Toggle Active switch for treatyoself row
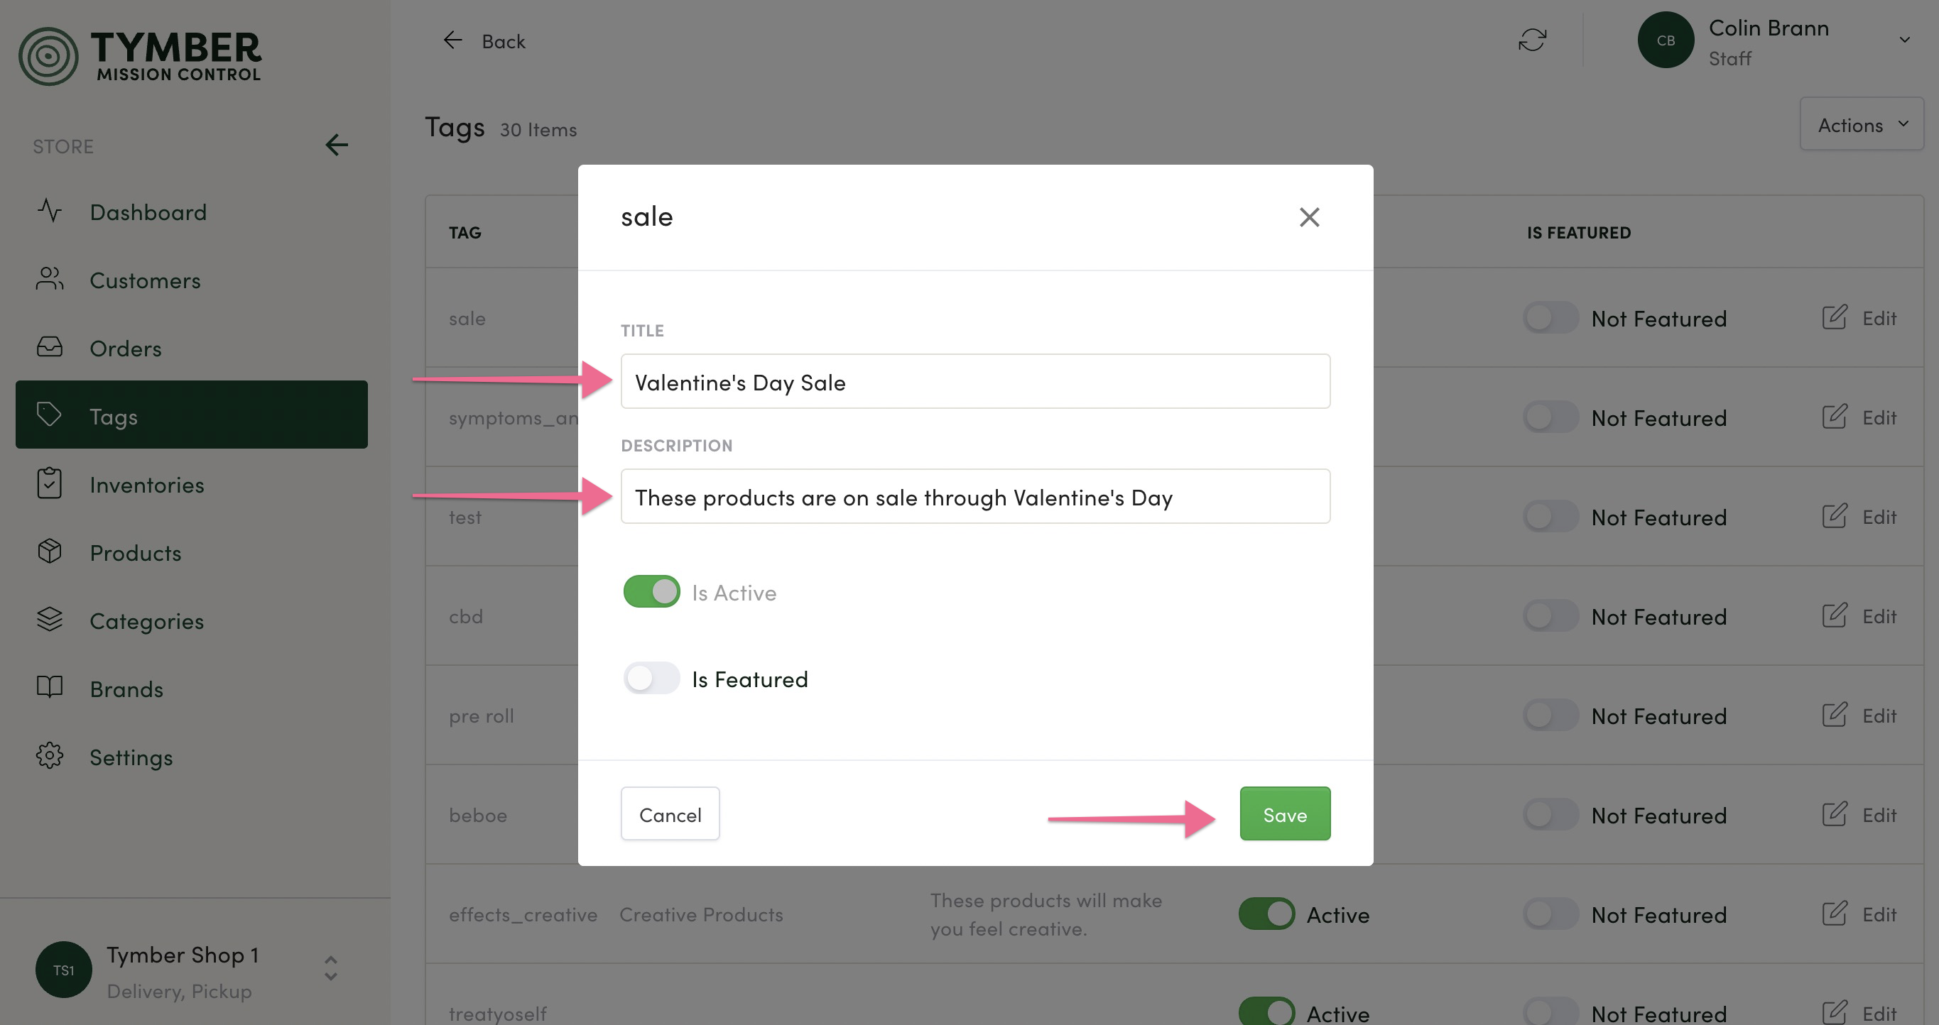Screen dimensions: 1939x1025 pos(1267,1012)
